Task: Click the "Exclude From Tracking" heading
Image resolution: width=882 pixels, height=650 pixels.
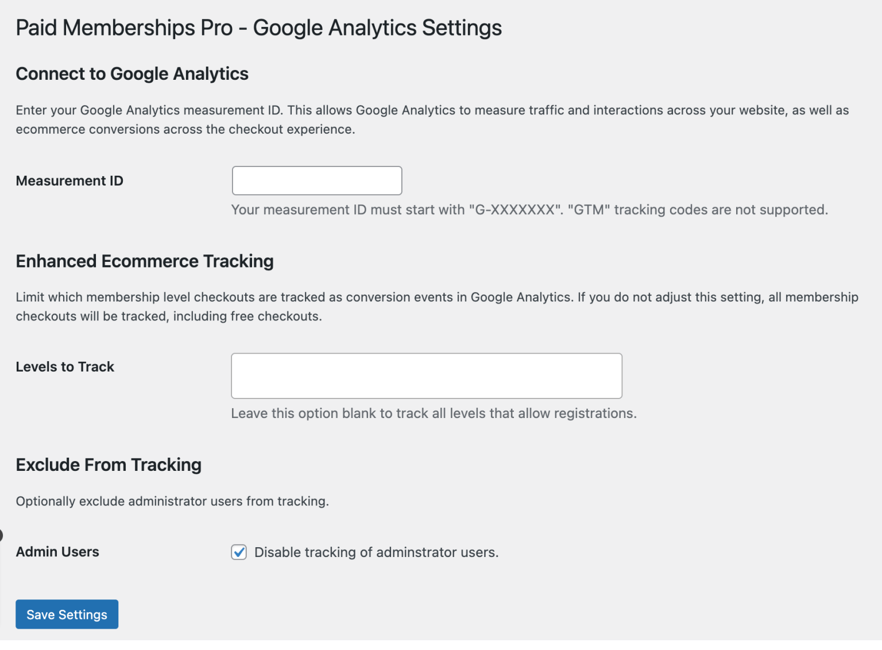Action: [x=109, y=465]
